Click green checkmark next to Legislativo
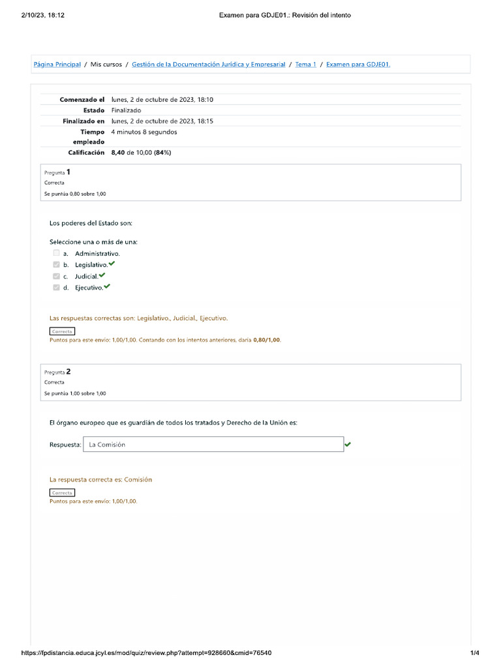The width and height of the screenshot is (501, 668). pos(112,264)
